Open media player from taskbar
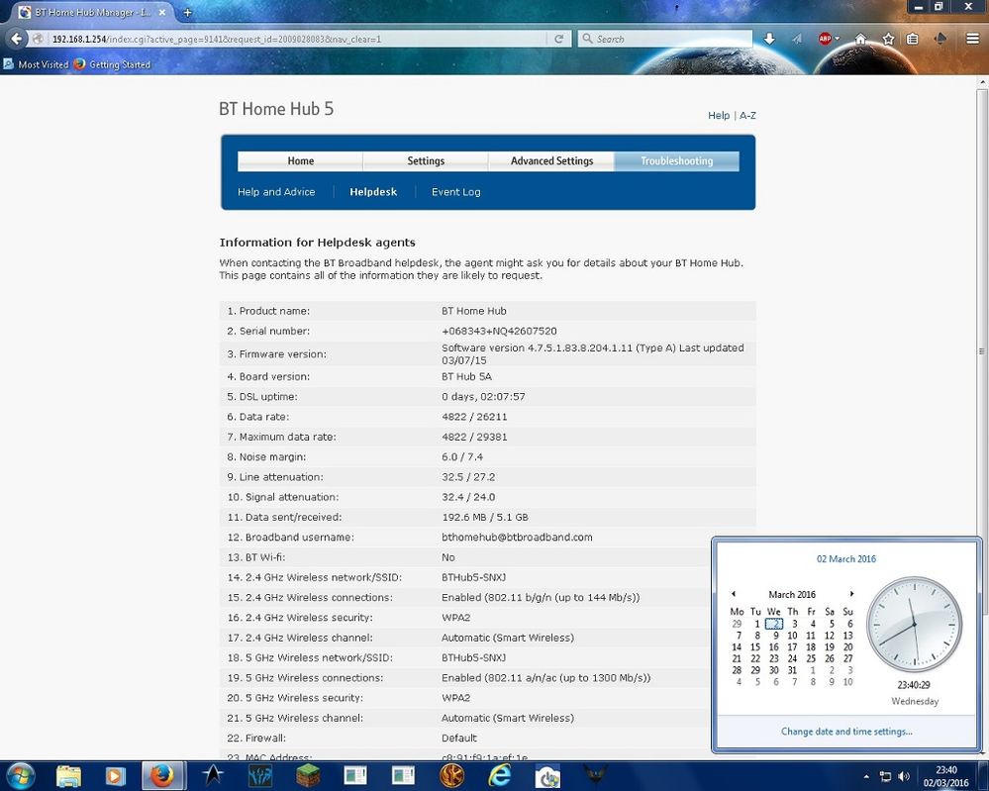Viewport: 989px width, 791px height. pos(115,776)
